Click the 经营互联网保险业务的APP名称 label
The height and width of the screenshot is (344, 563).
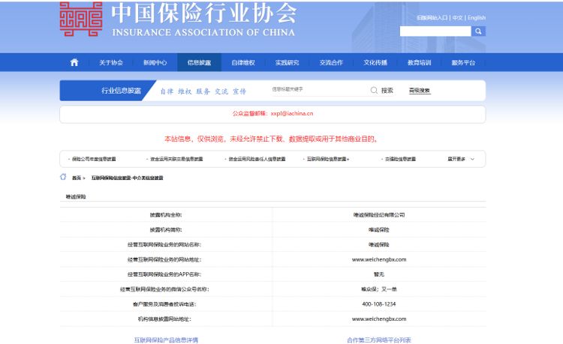coord(164,274)
